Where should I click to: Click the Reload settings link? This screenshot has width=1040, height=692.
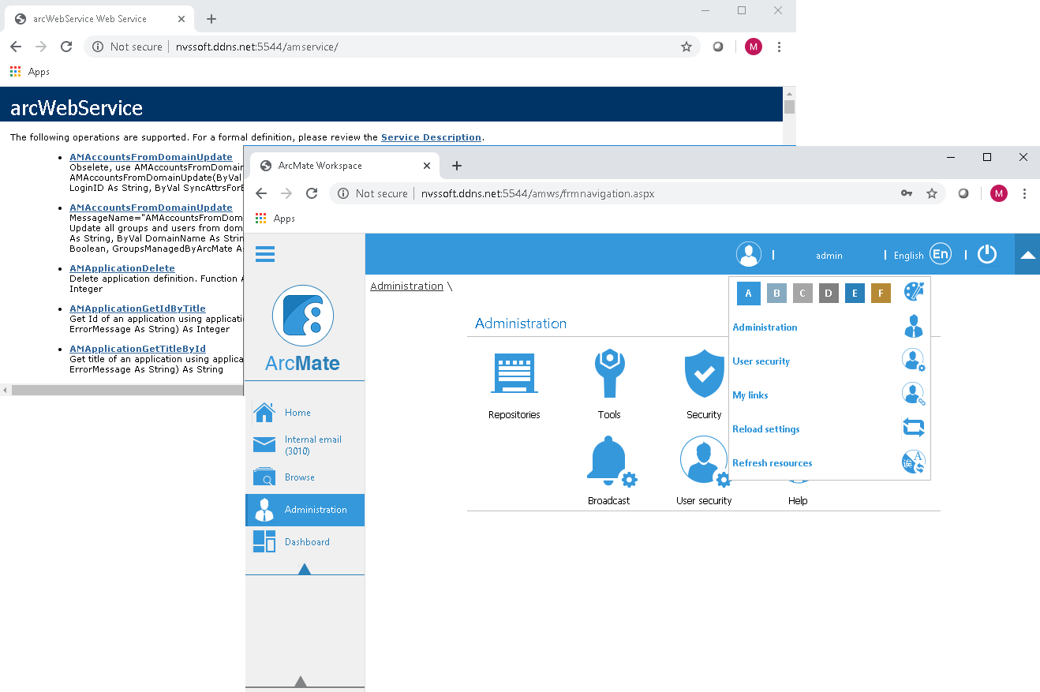(765, 428)
